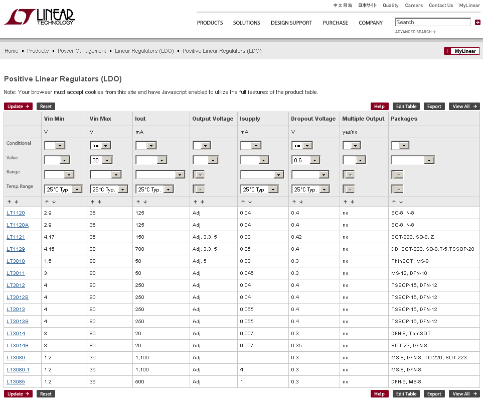Sort Iout column descending arrow

click(145, 202)
